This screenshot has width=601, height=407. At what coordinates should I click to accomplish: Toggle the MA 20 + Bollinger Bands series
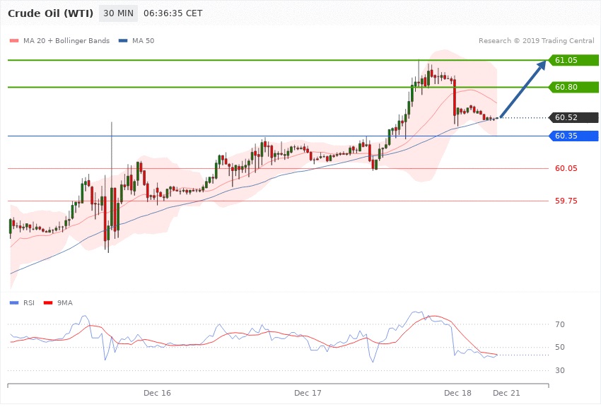click(66, 41)
